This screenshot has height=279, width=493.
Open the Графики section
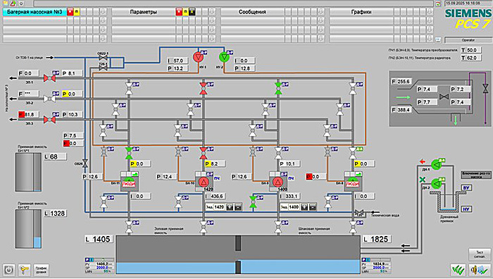tap(361, 12)
